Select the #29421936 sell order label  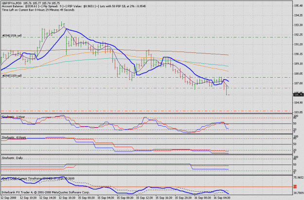(12, 35)
